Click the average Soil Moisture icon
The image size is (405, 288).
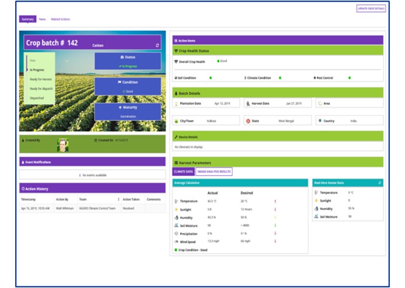pyautogui.click(x=176, y=226)
